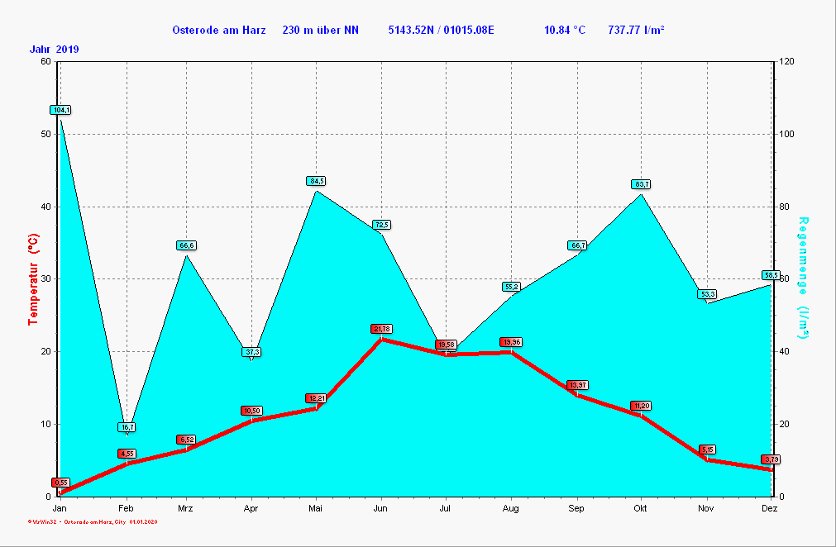Click the Regenmenge axis title
The height and width of the screenshot is (547, 836).
pos(803,278)
